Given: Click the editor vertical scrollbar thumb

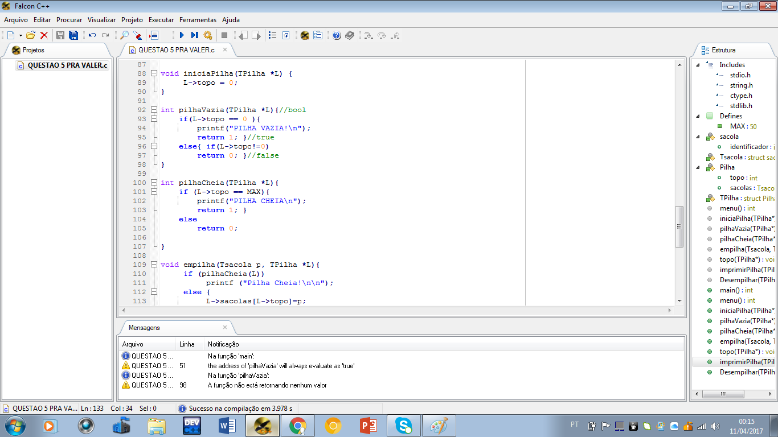Looking at the screenshot, I should (x=679, y=226).
